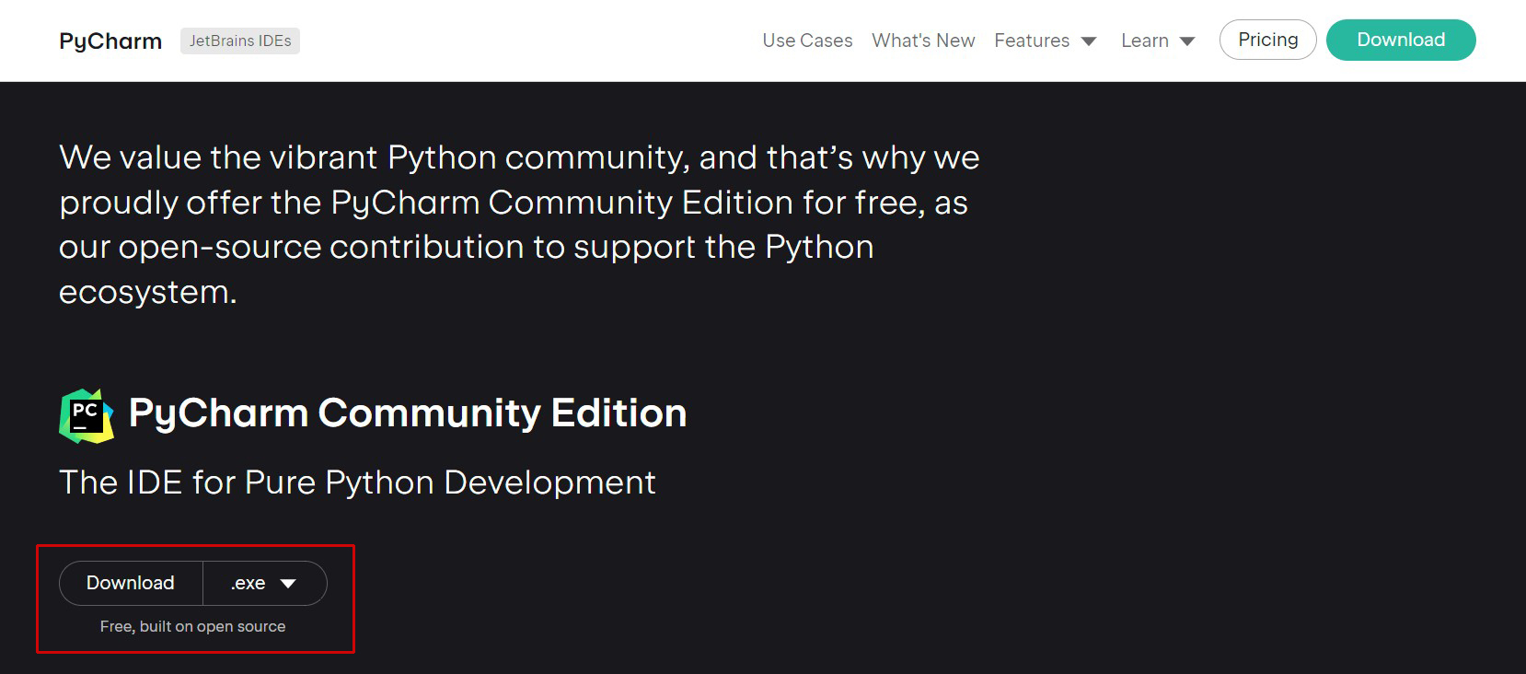Click the arrow icon next to Features

[1089, 41]
